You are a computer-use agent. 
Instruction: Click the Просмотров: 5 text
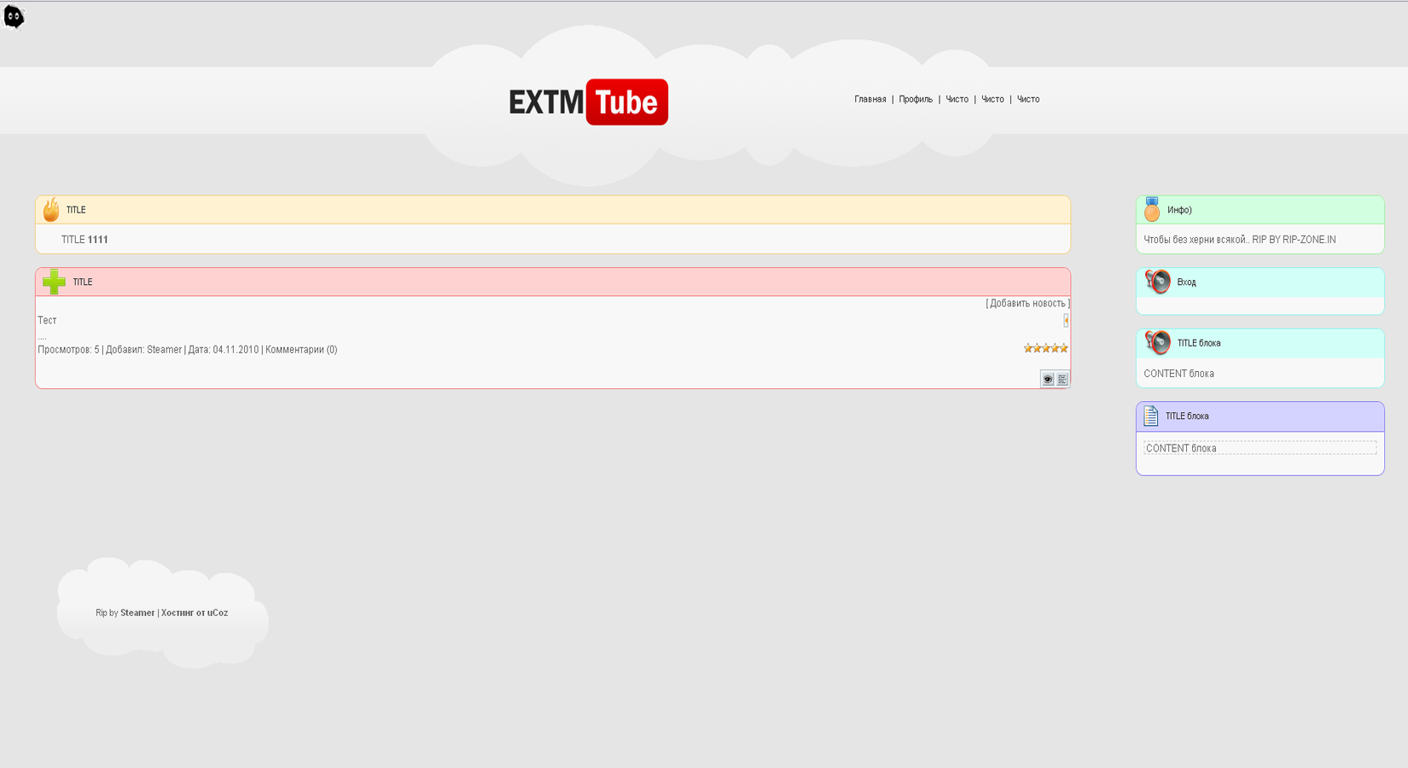pyautogui.click(x=68, y=349)
